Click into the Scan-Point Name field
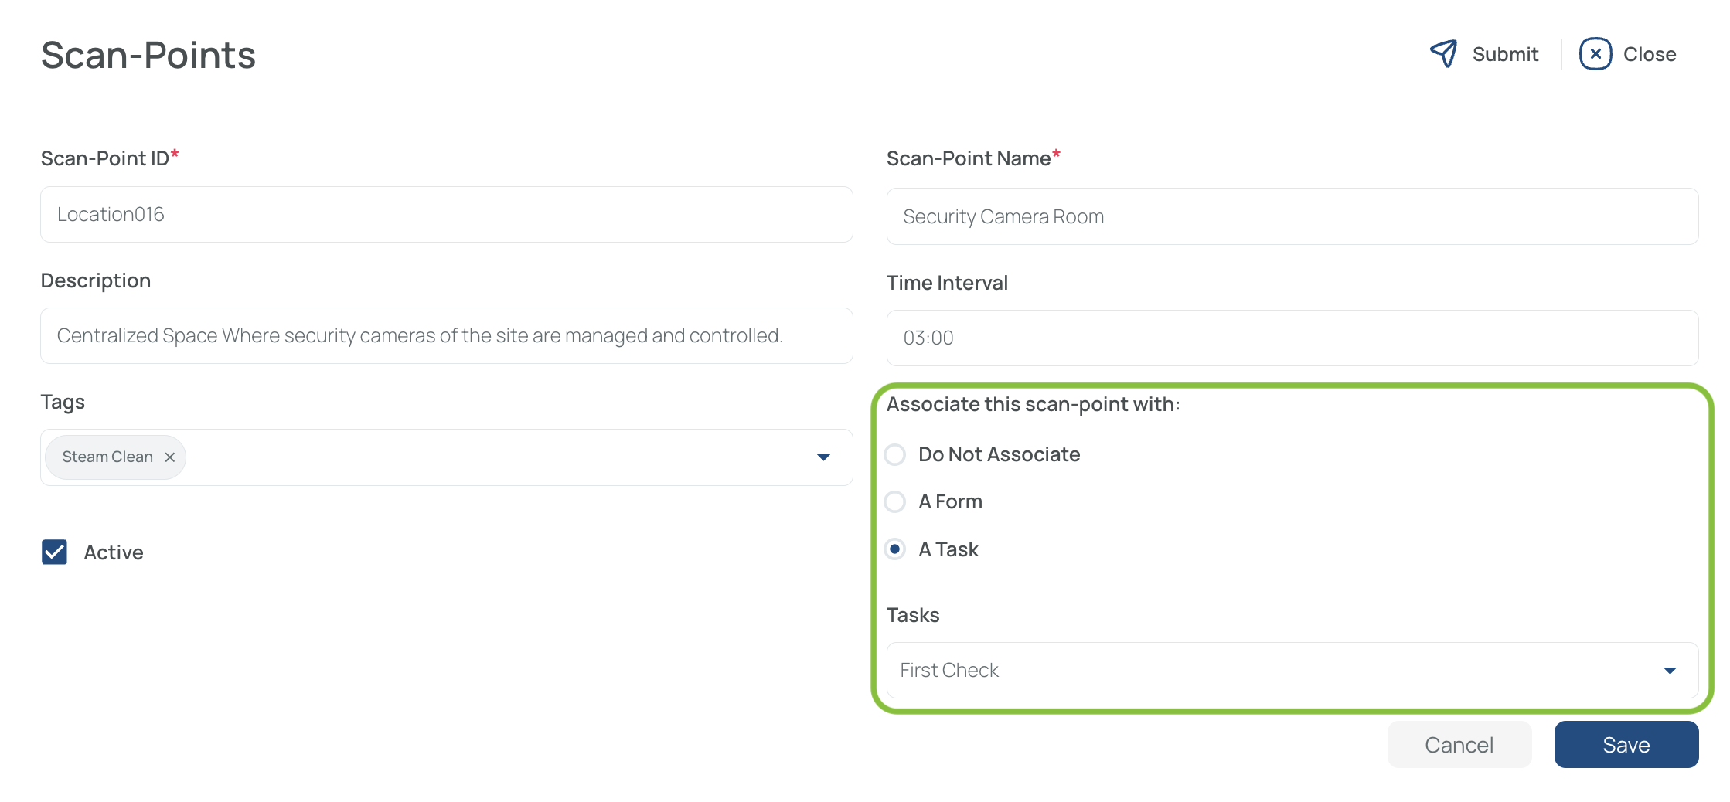 click(1292, 216)
